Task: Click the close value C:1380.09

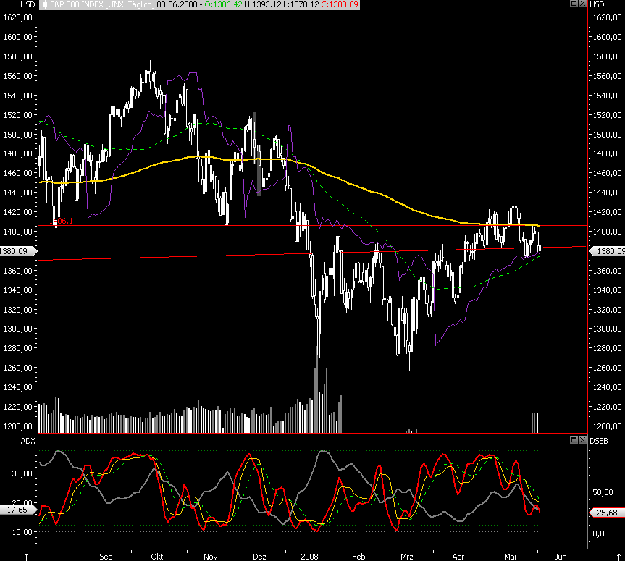Action: point(340,5)
